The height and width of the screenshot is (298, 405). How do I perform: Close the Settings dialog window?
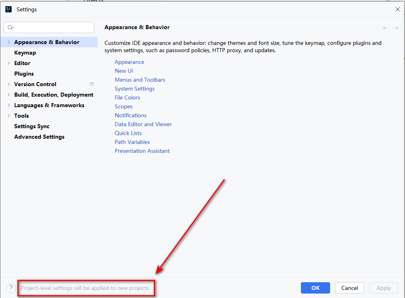pyautogui.click(x=397, y=9)
